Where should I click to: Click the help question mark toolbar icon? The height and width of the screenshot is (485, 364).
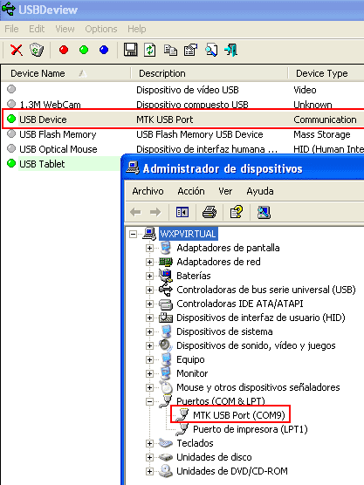(237, 212)
